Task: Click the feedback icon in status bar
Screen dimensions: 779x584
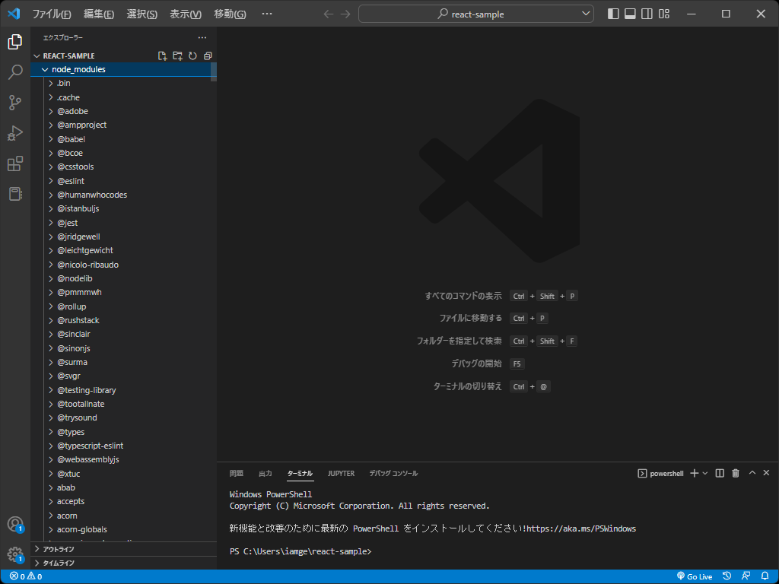Action: [746, 576]
